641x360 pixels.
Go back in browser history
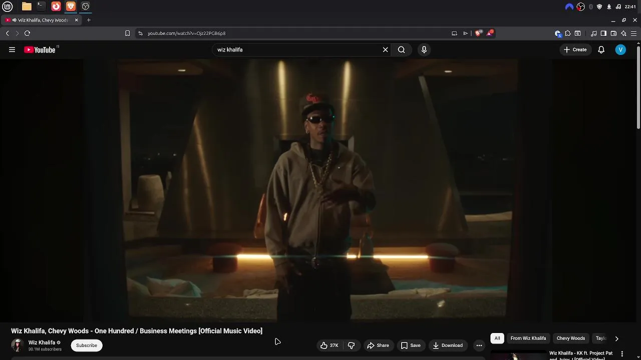pyautogui.click(x=8, y=33)
